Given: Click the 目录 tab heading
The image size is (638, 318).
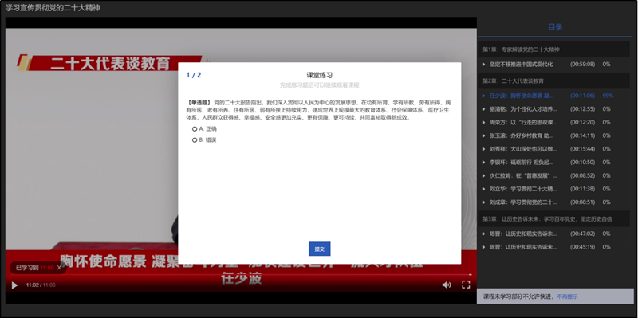Looking at the screenshot, I should pos(555,27).
